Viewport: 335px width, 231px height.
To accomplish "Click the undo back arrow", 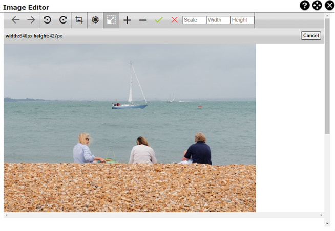I will point(16,20).
